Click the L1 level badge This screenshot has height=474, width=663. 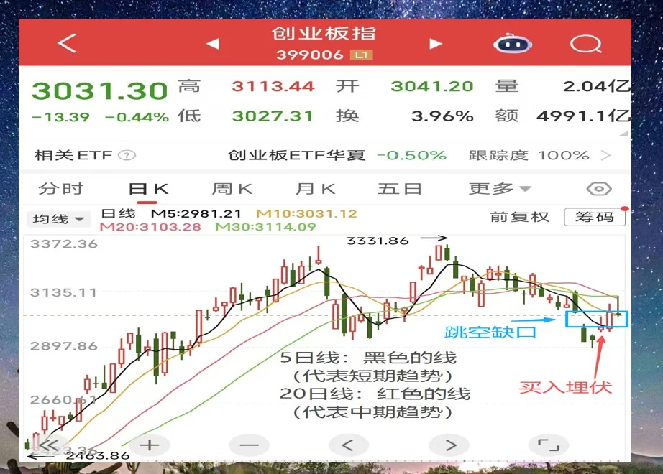362,55
